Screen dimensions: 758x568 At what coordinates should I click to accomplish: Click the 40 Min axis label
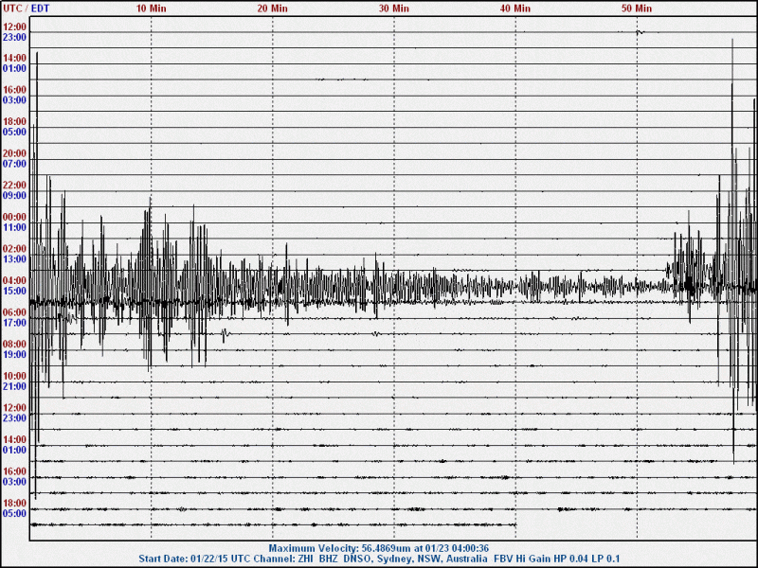515,8
